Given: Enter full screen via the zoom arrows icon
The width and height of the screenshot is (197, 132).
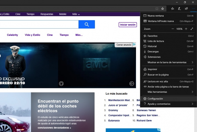Looking at the screenshot, I should coord(192,29).
